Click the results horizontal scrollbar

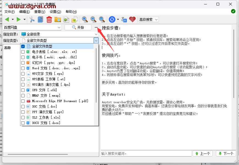(38, 154)
